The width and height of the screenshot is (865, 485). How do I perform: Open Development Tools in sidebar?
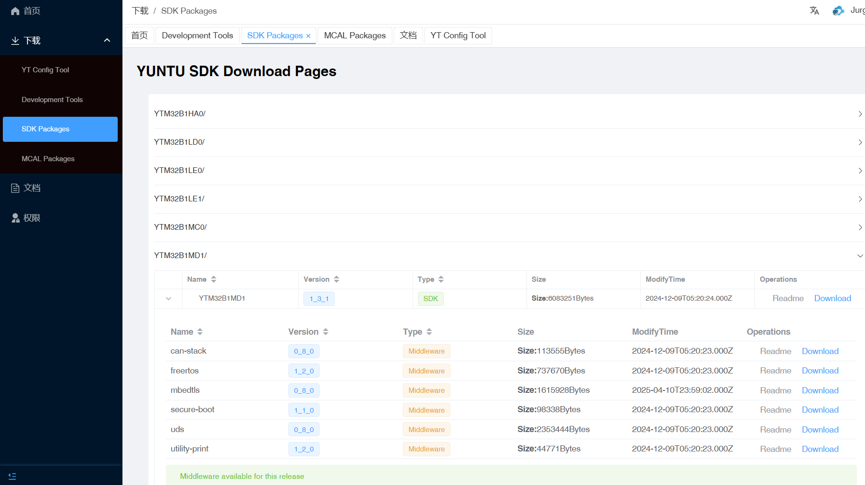coord(61,100)
